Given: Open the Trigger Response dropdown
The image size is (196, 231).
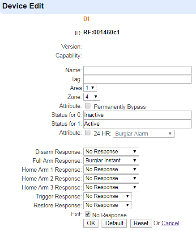Looking at the screenshot, I should coord(107,196).
